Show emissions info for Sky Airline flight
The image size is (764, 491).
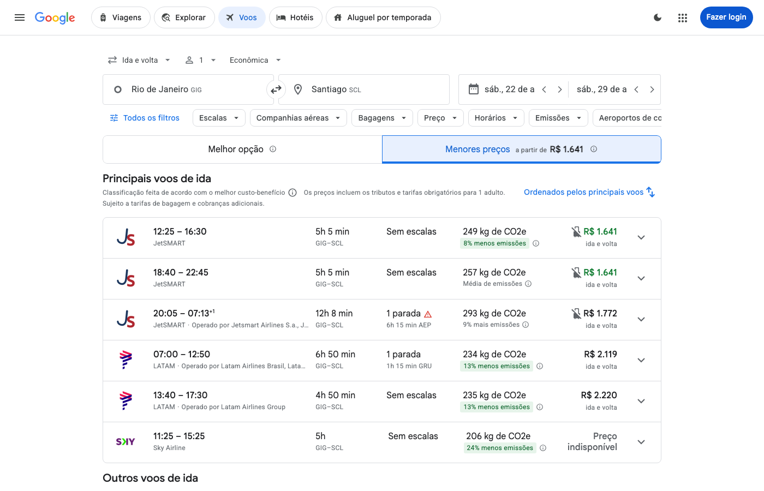click(x=543, y=448)
